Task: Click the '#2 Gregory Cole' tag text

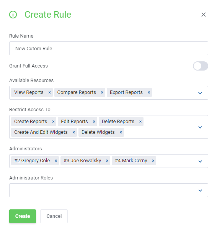Action: 32,161
